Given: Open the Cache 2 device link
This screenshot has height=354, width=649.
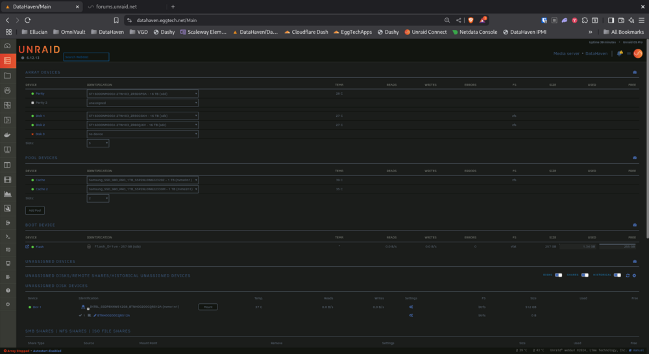Looking at the screenshot, I should (x=42, y=189).
